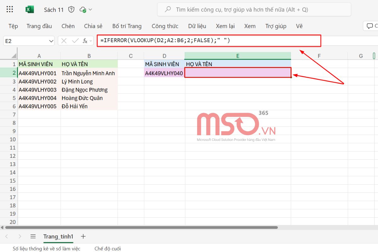Open the cloud save status dropdown
Screen dimensions: 378x252
[x=86, y=10]
